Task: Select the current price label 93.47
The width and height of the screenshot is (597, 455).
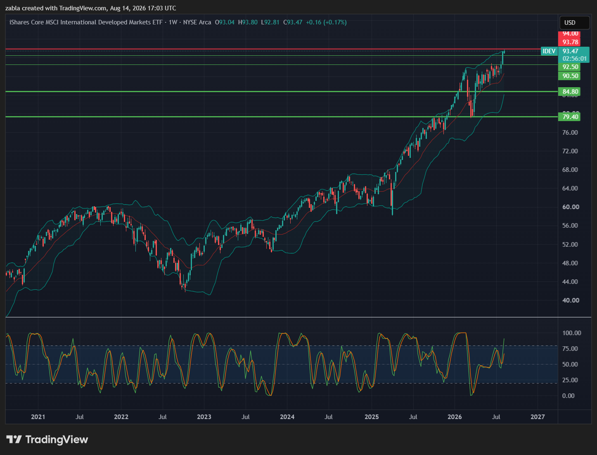Action: [x=571, y=51]
